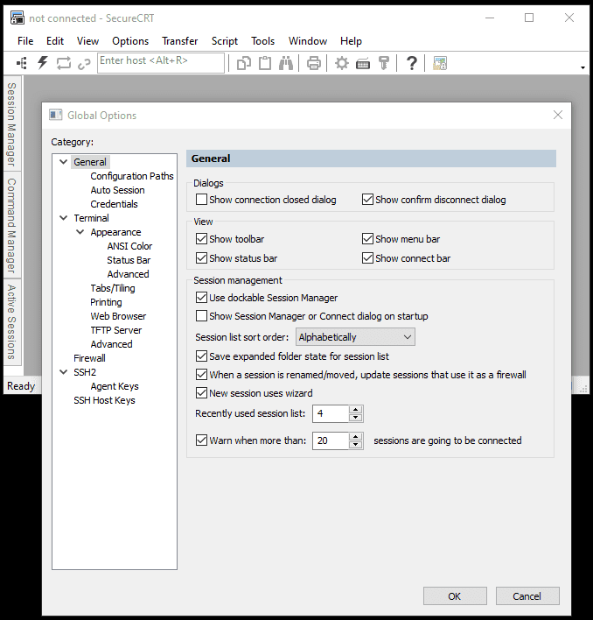Click the Cancel button

[527, 595]
